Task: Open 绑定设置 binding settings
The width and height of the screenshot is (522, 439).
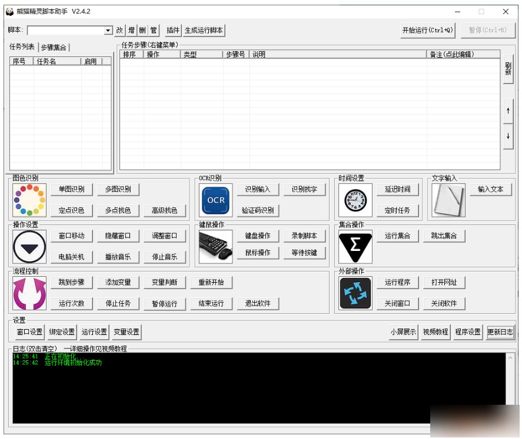Action: tap(62, 332)
